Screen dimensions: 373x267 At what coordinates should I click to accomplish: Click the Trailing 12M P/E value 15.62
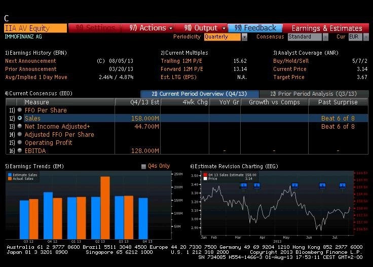[240, 61]
